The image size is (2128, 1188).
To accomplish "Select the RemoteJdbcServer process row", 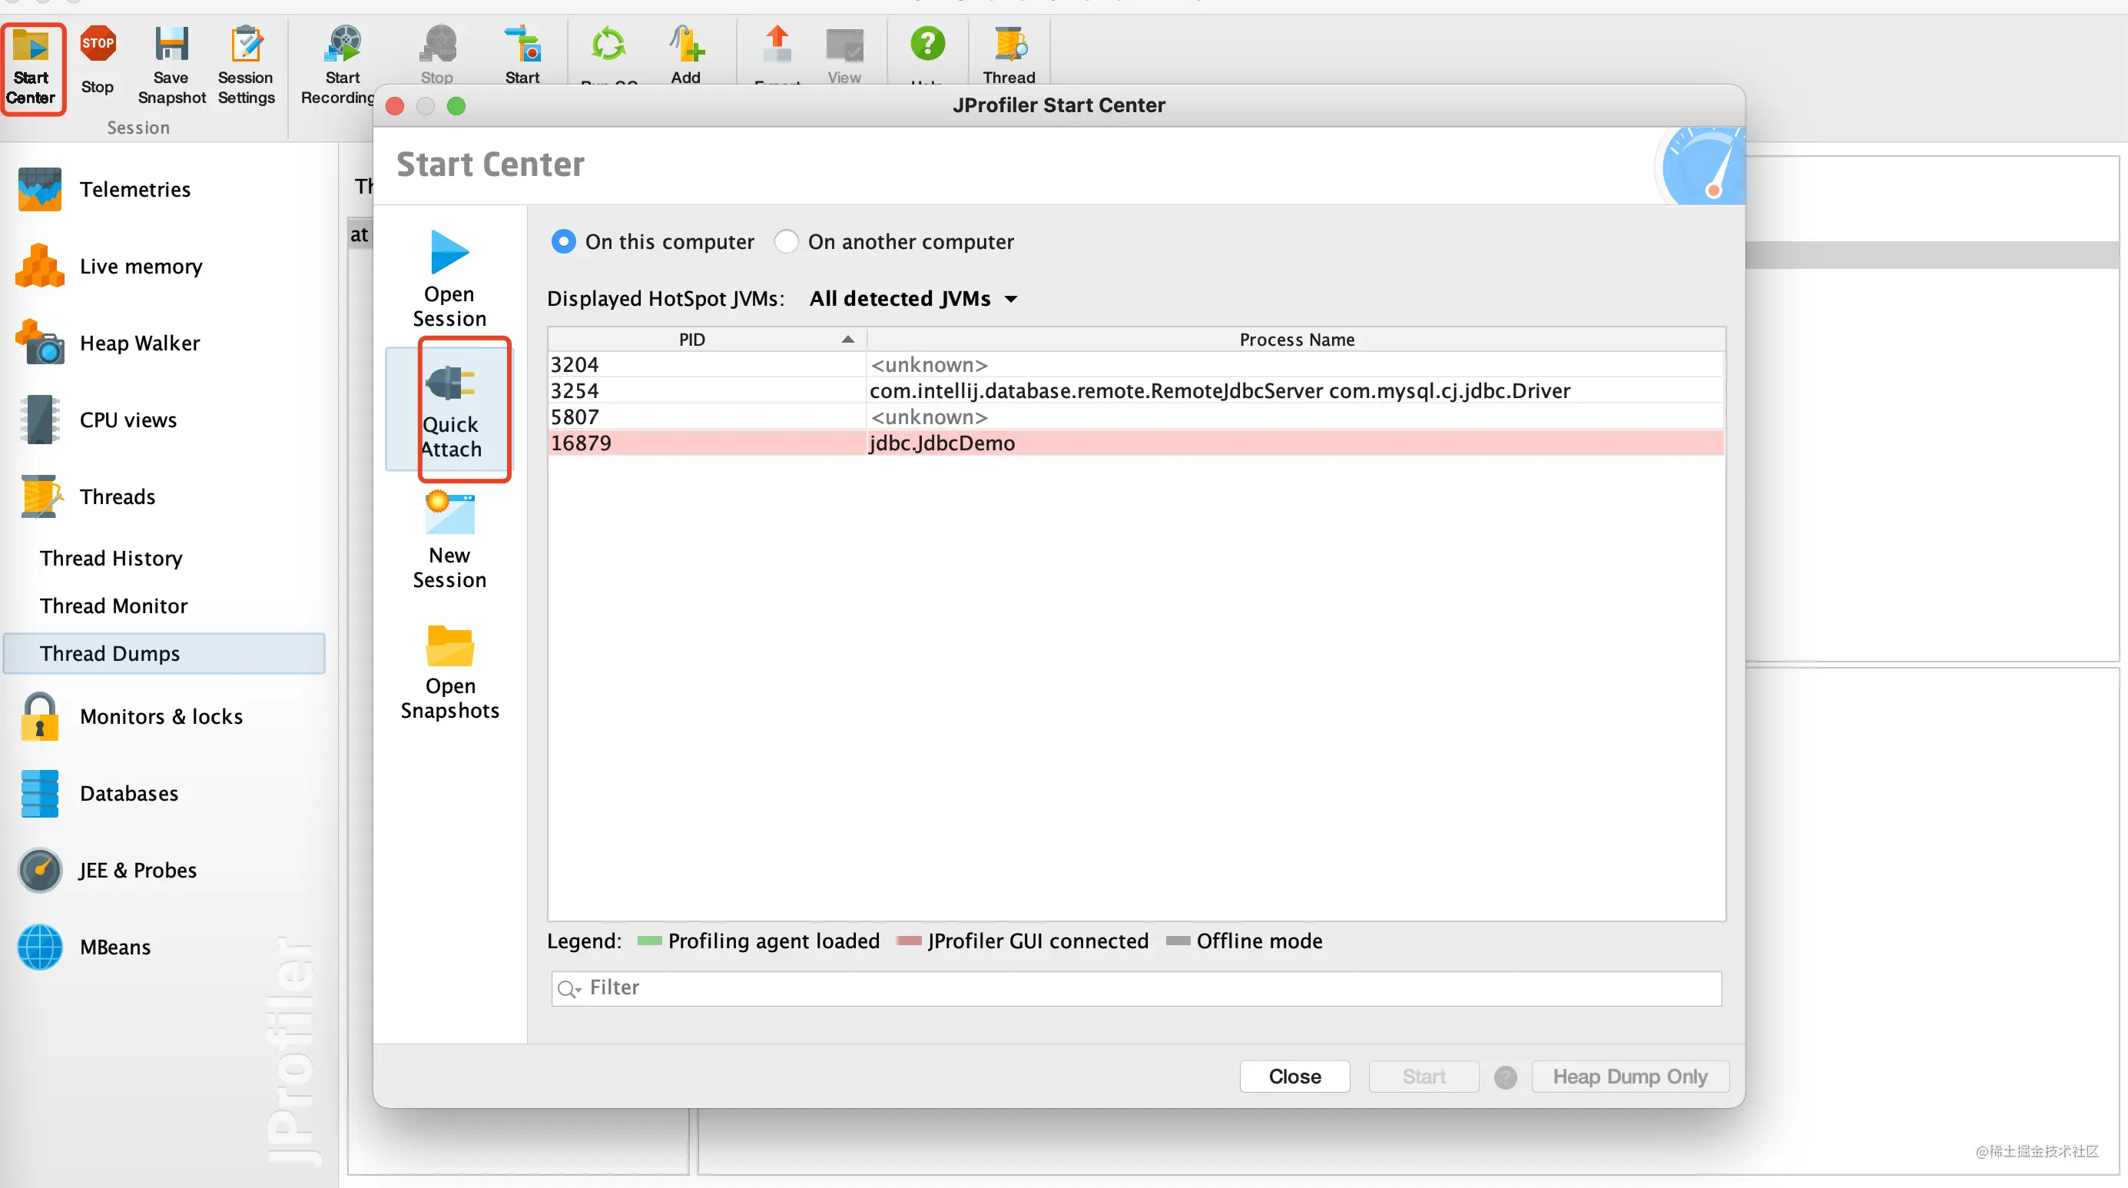I will (x=1137, y=391).
